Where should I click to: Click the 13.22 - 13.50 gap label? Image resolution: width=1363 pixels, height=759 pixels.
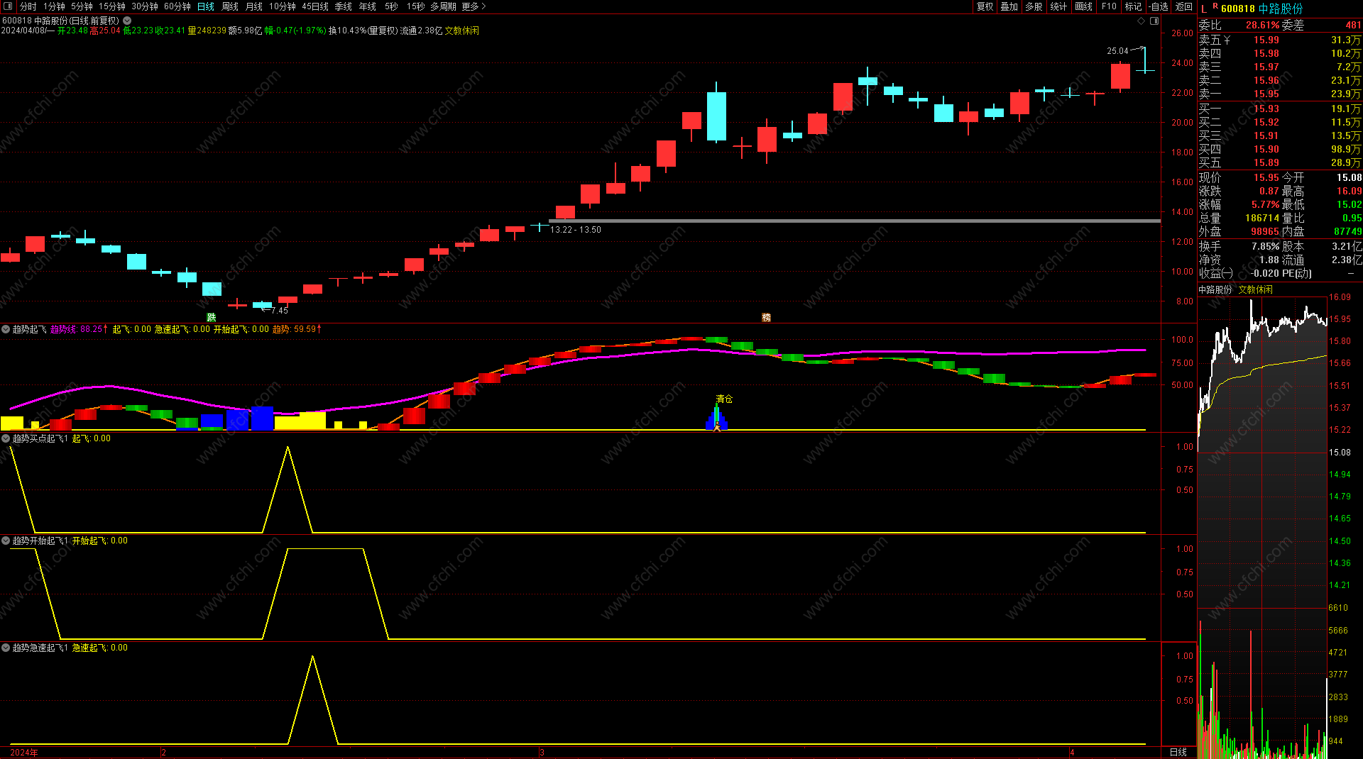click(x=576, y=230)
